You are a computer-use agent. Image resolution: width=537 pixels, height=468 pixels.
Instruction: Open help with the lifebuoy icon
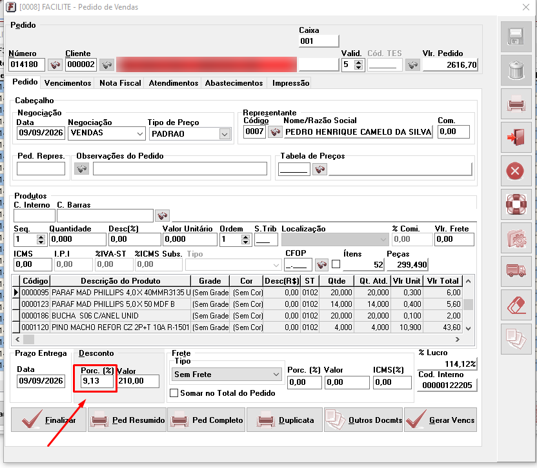point(516,204)
